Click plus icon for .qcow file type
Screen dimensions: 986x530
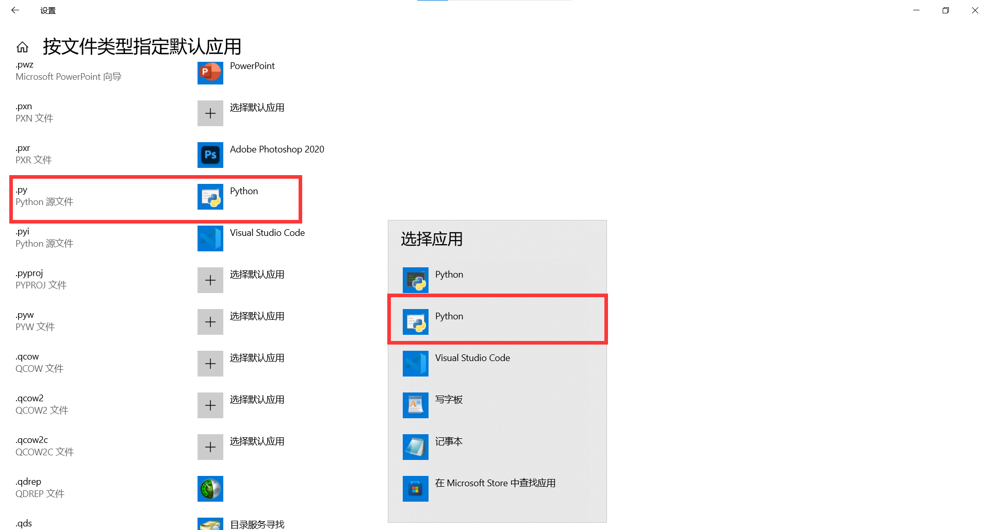(210, 364)
